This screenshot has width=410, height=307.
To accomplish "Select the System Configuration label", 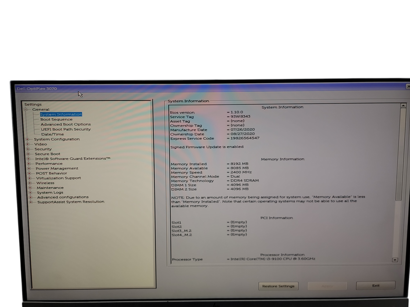I will click(x=57, y=139).
